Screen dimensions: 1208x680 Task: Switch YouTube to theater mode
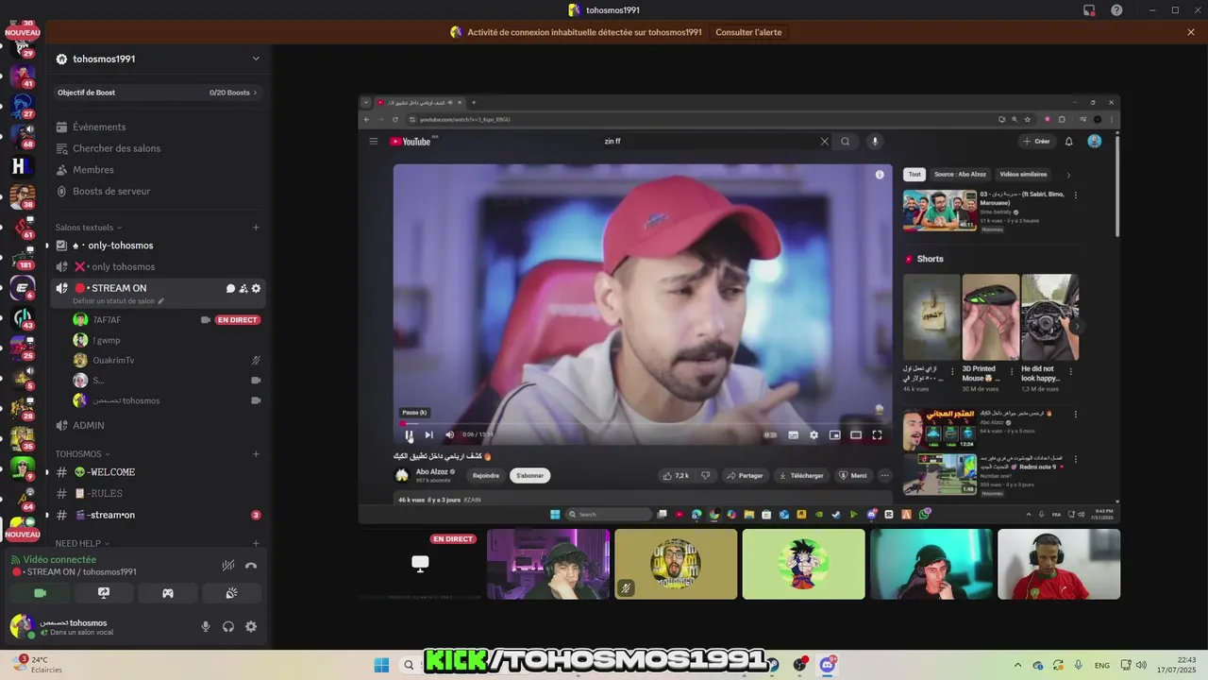pos(856,434)
